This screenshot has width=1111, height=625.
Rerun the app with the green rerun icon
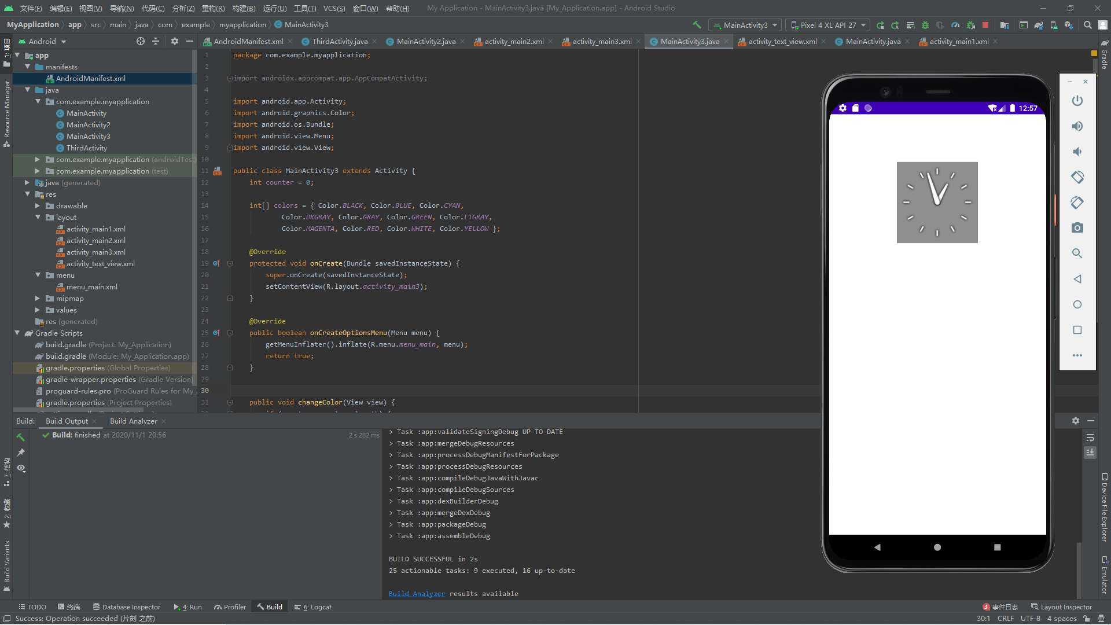tap(880, 25)
